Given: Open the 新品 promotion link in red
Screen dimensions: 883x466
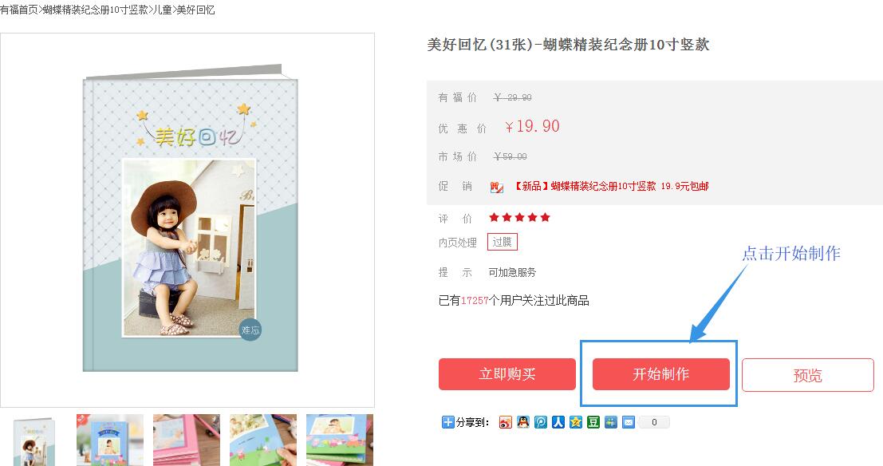Looking at the screenshot, I should [610, 187].
